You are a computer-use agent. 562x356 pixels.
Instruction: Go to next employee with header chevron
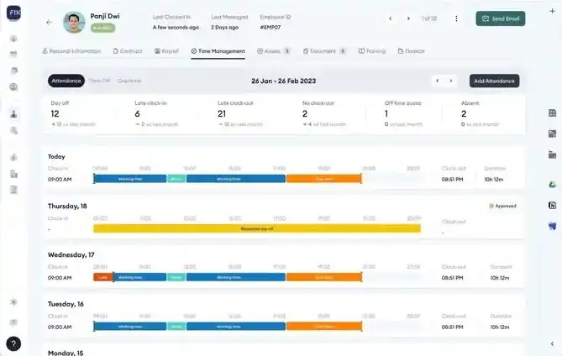(408, 18)
